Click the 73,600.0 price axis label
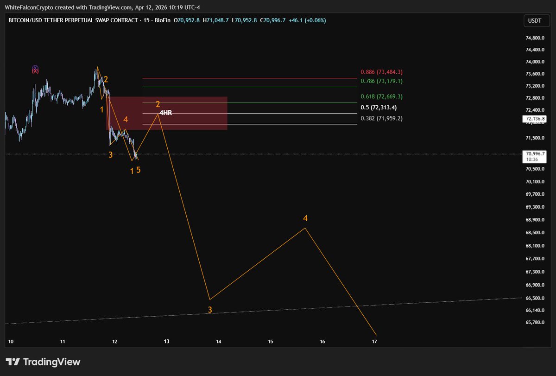Image resolution: width=556 pixels, height=376 pixels. (535, 74)
